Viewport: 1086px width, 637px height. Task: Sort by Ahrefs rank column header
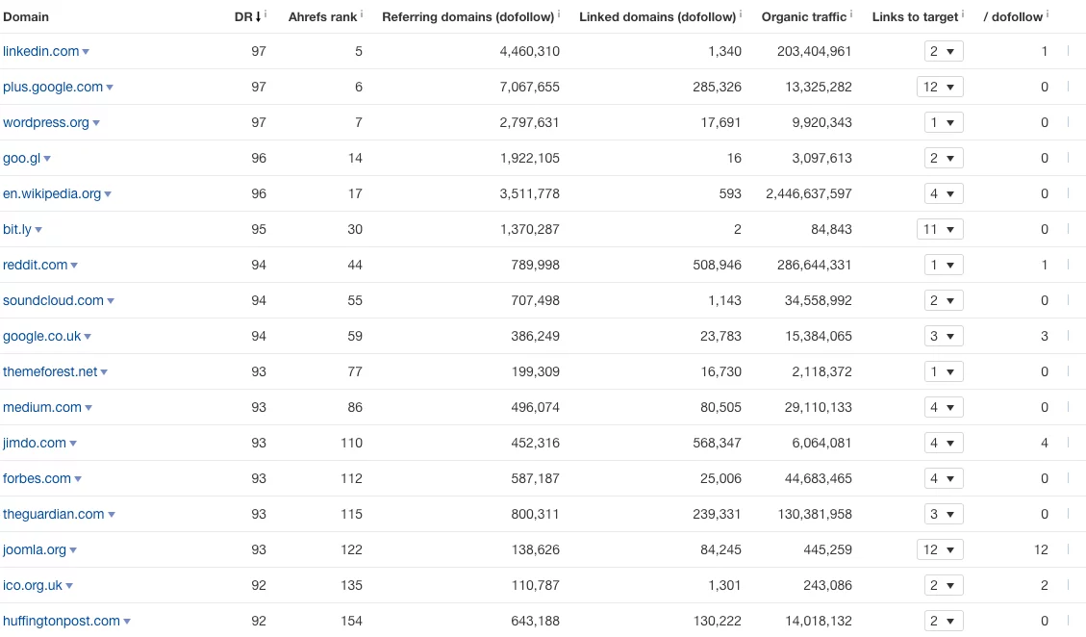click(x=322, y=17)
